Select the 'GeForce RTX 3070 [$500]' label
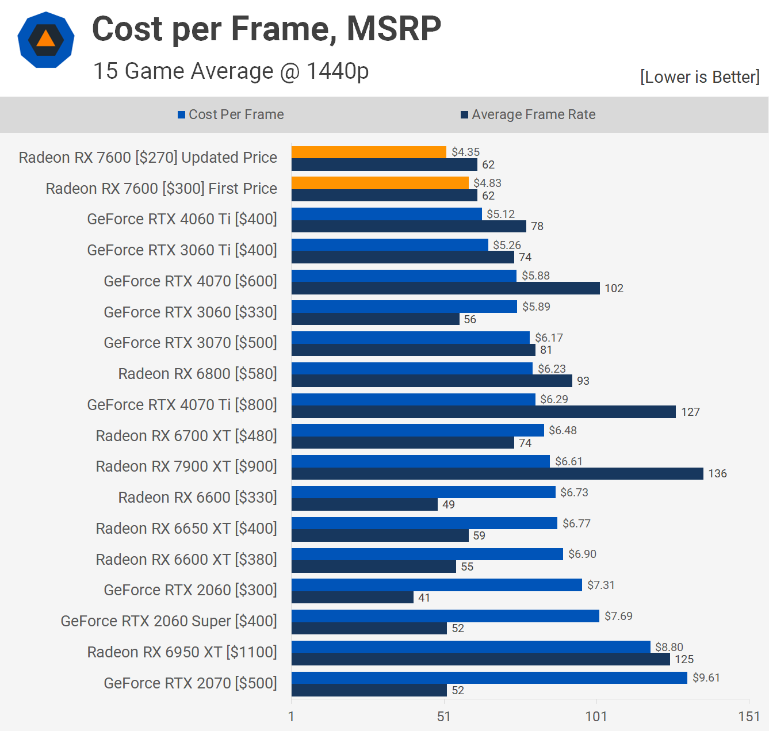The width and height of the screenshot is (769, 731). tap(190, 343)
